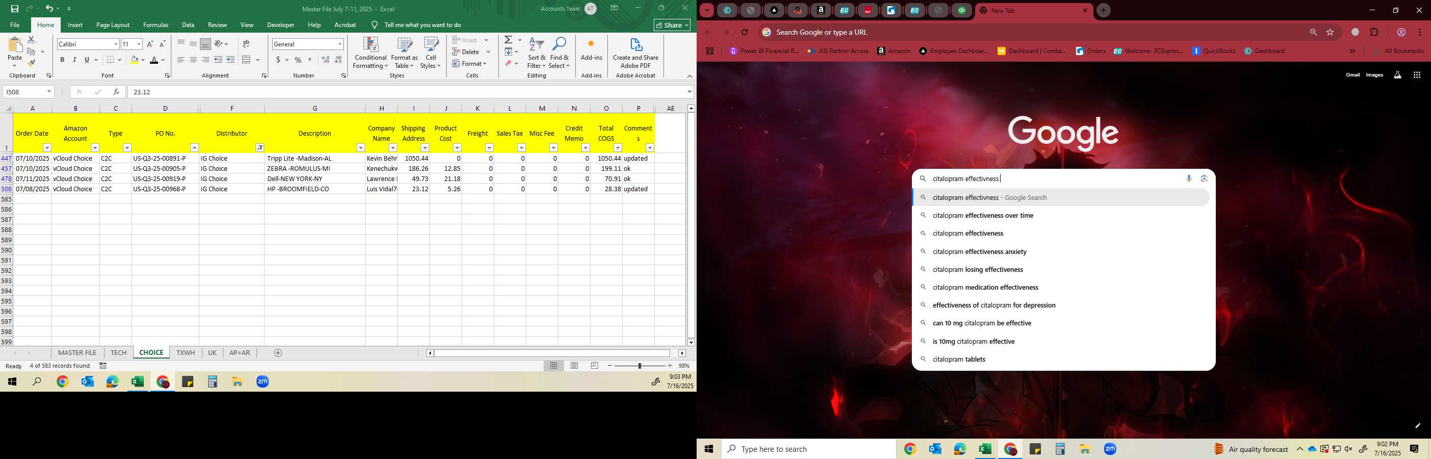Toggle Wrap Text in Alignment group
The image size is (1431, 459).
(x=246, y=44)
